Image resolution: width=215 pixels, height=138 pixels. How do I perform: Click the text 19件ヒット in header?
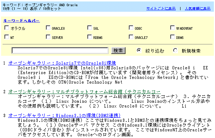pos(52,9)
